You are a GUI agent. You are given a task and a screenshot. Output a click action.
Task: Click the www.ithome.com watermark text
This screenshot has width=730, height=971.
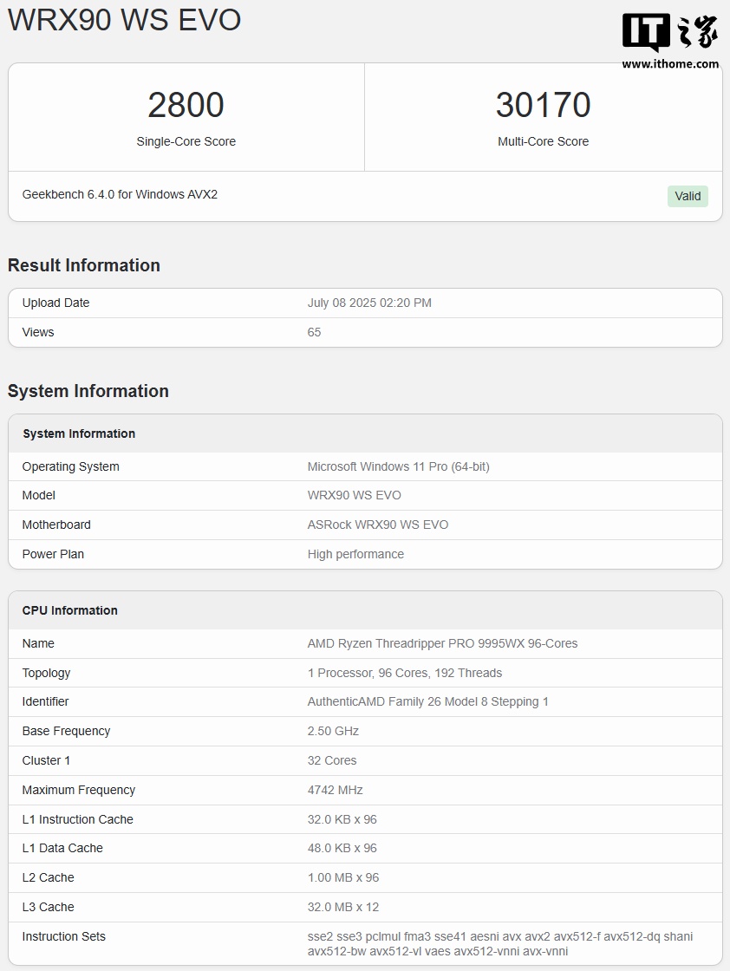(670, 63)
